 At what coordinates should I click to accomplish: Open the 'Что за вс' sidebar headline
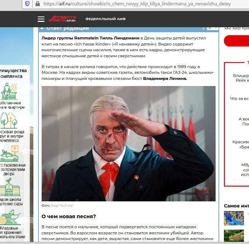(x=239, y=99)
